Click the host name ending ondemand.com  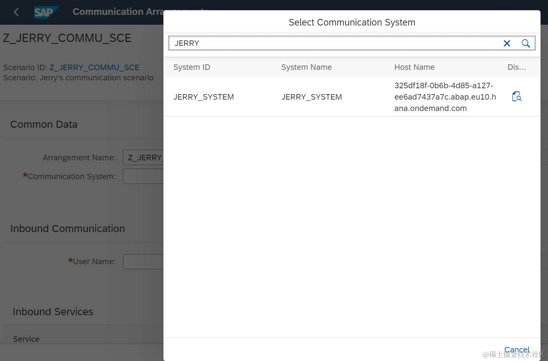pyautogui.click(x=445, y=97)
